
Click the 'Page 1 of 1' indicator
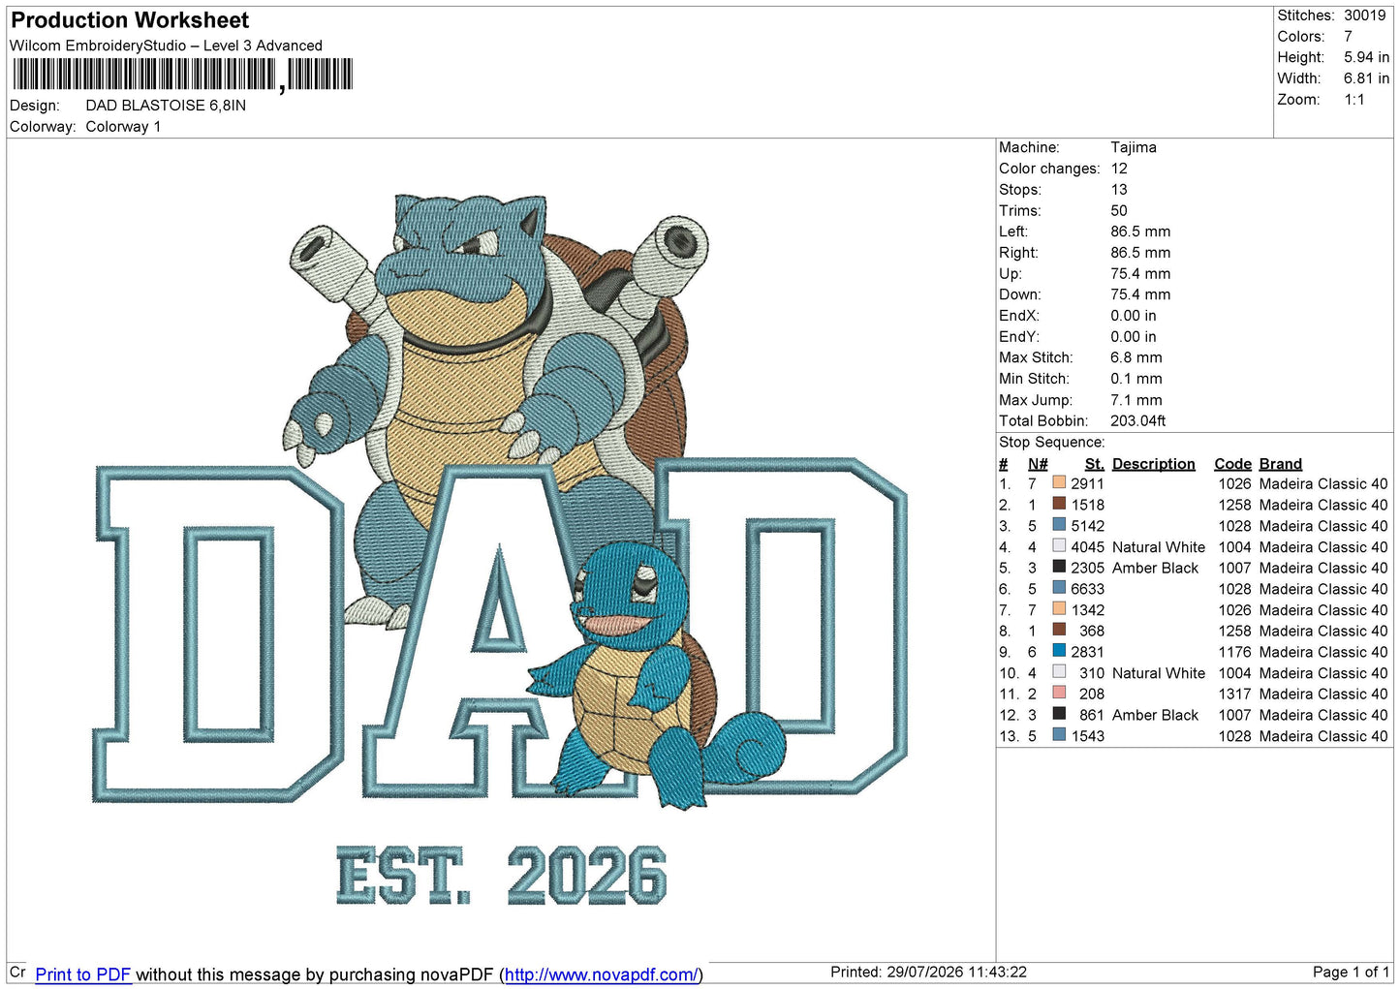tap(1352, 972)
